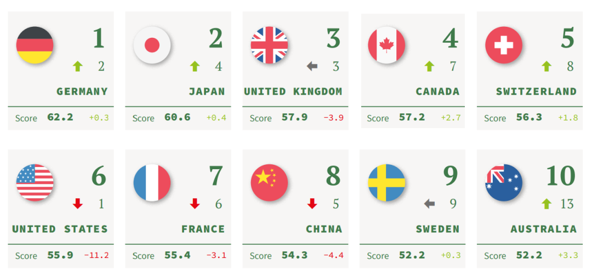This screenshot has width=592, height=276.
Task: Click Germany's green up arrow
Action: pyautogui.click(x=78, y=67)
